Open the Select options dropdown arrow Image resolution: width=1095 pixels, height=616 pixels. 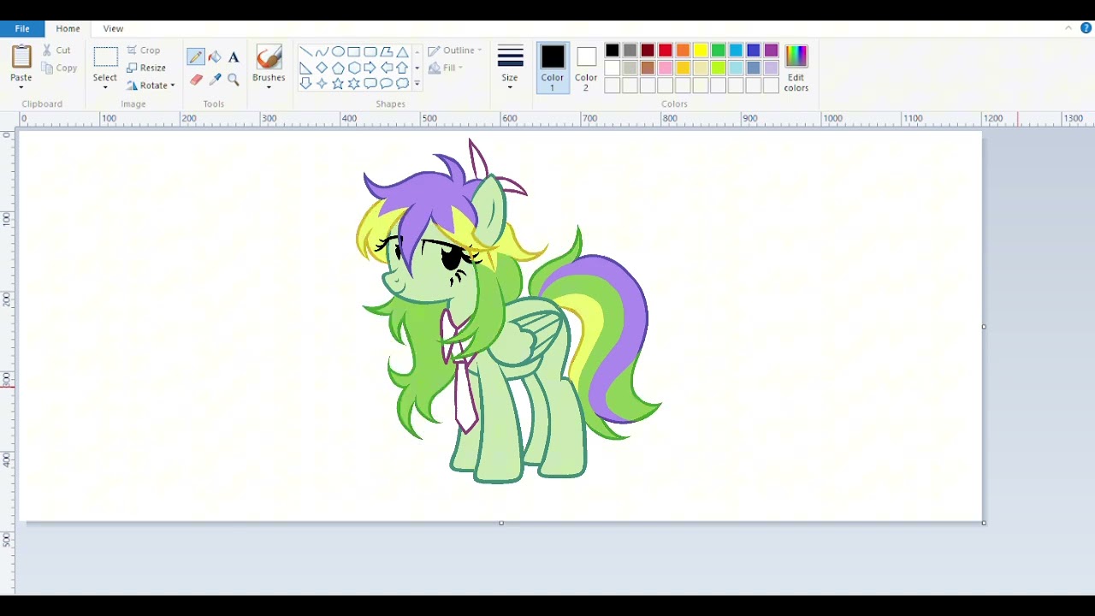tap(105, 86)
